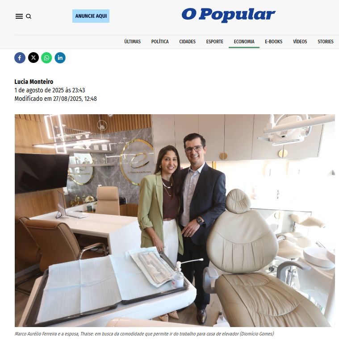This screenshot has height=340, width=339.
Task: Share article via WhatsApp
Action: [46, 58]
